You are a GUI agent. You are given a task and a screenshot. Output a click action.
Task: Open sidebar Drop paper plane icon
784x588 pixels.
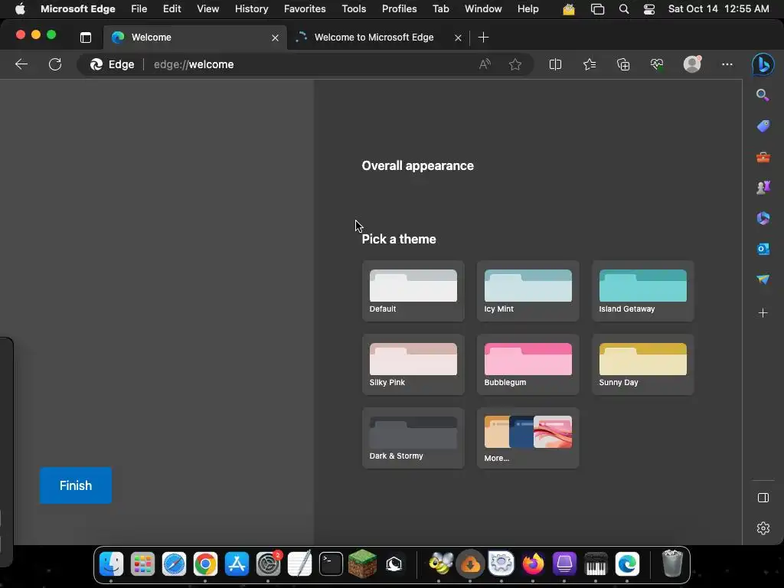[763, 279]
